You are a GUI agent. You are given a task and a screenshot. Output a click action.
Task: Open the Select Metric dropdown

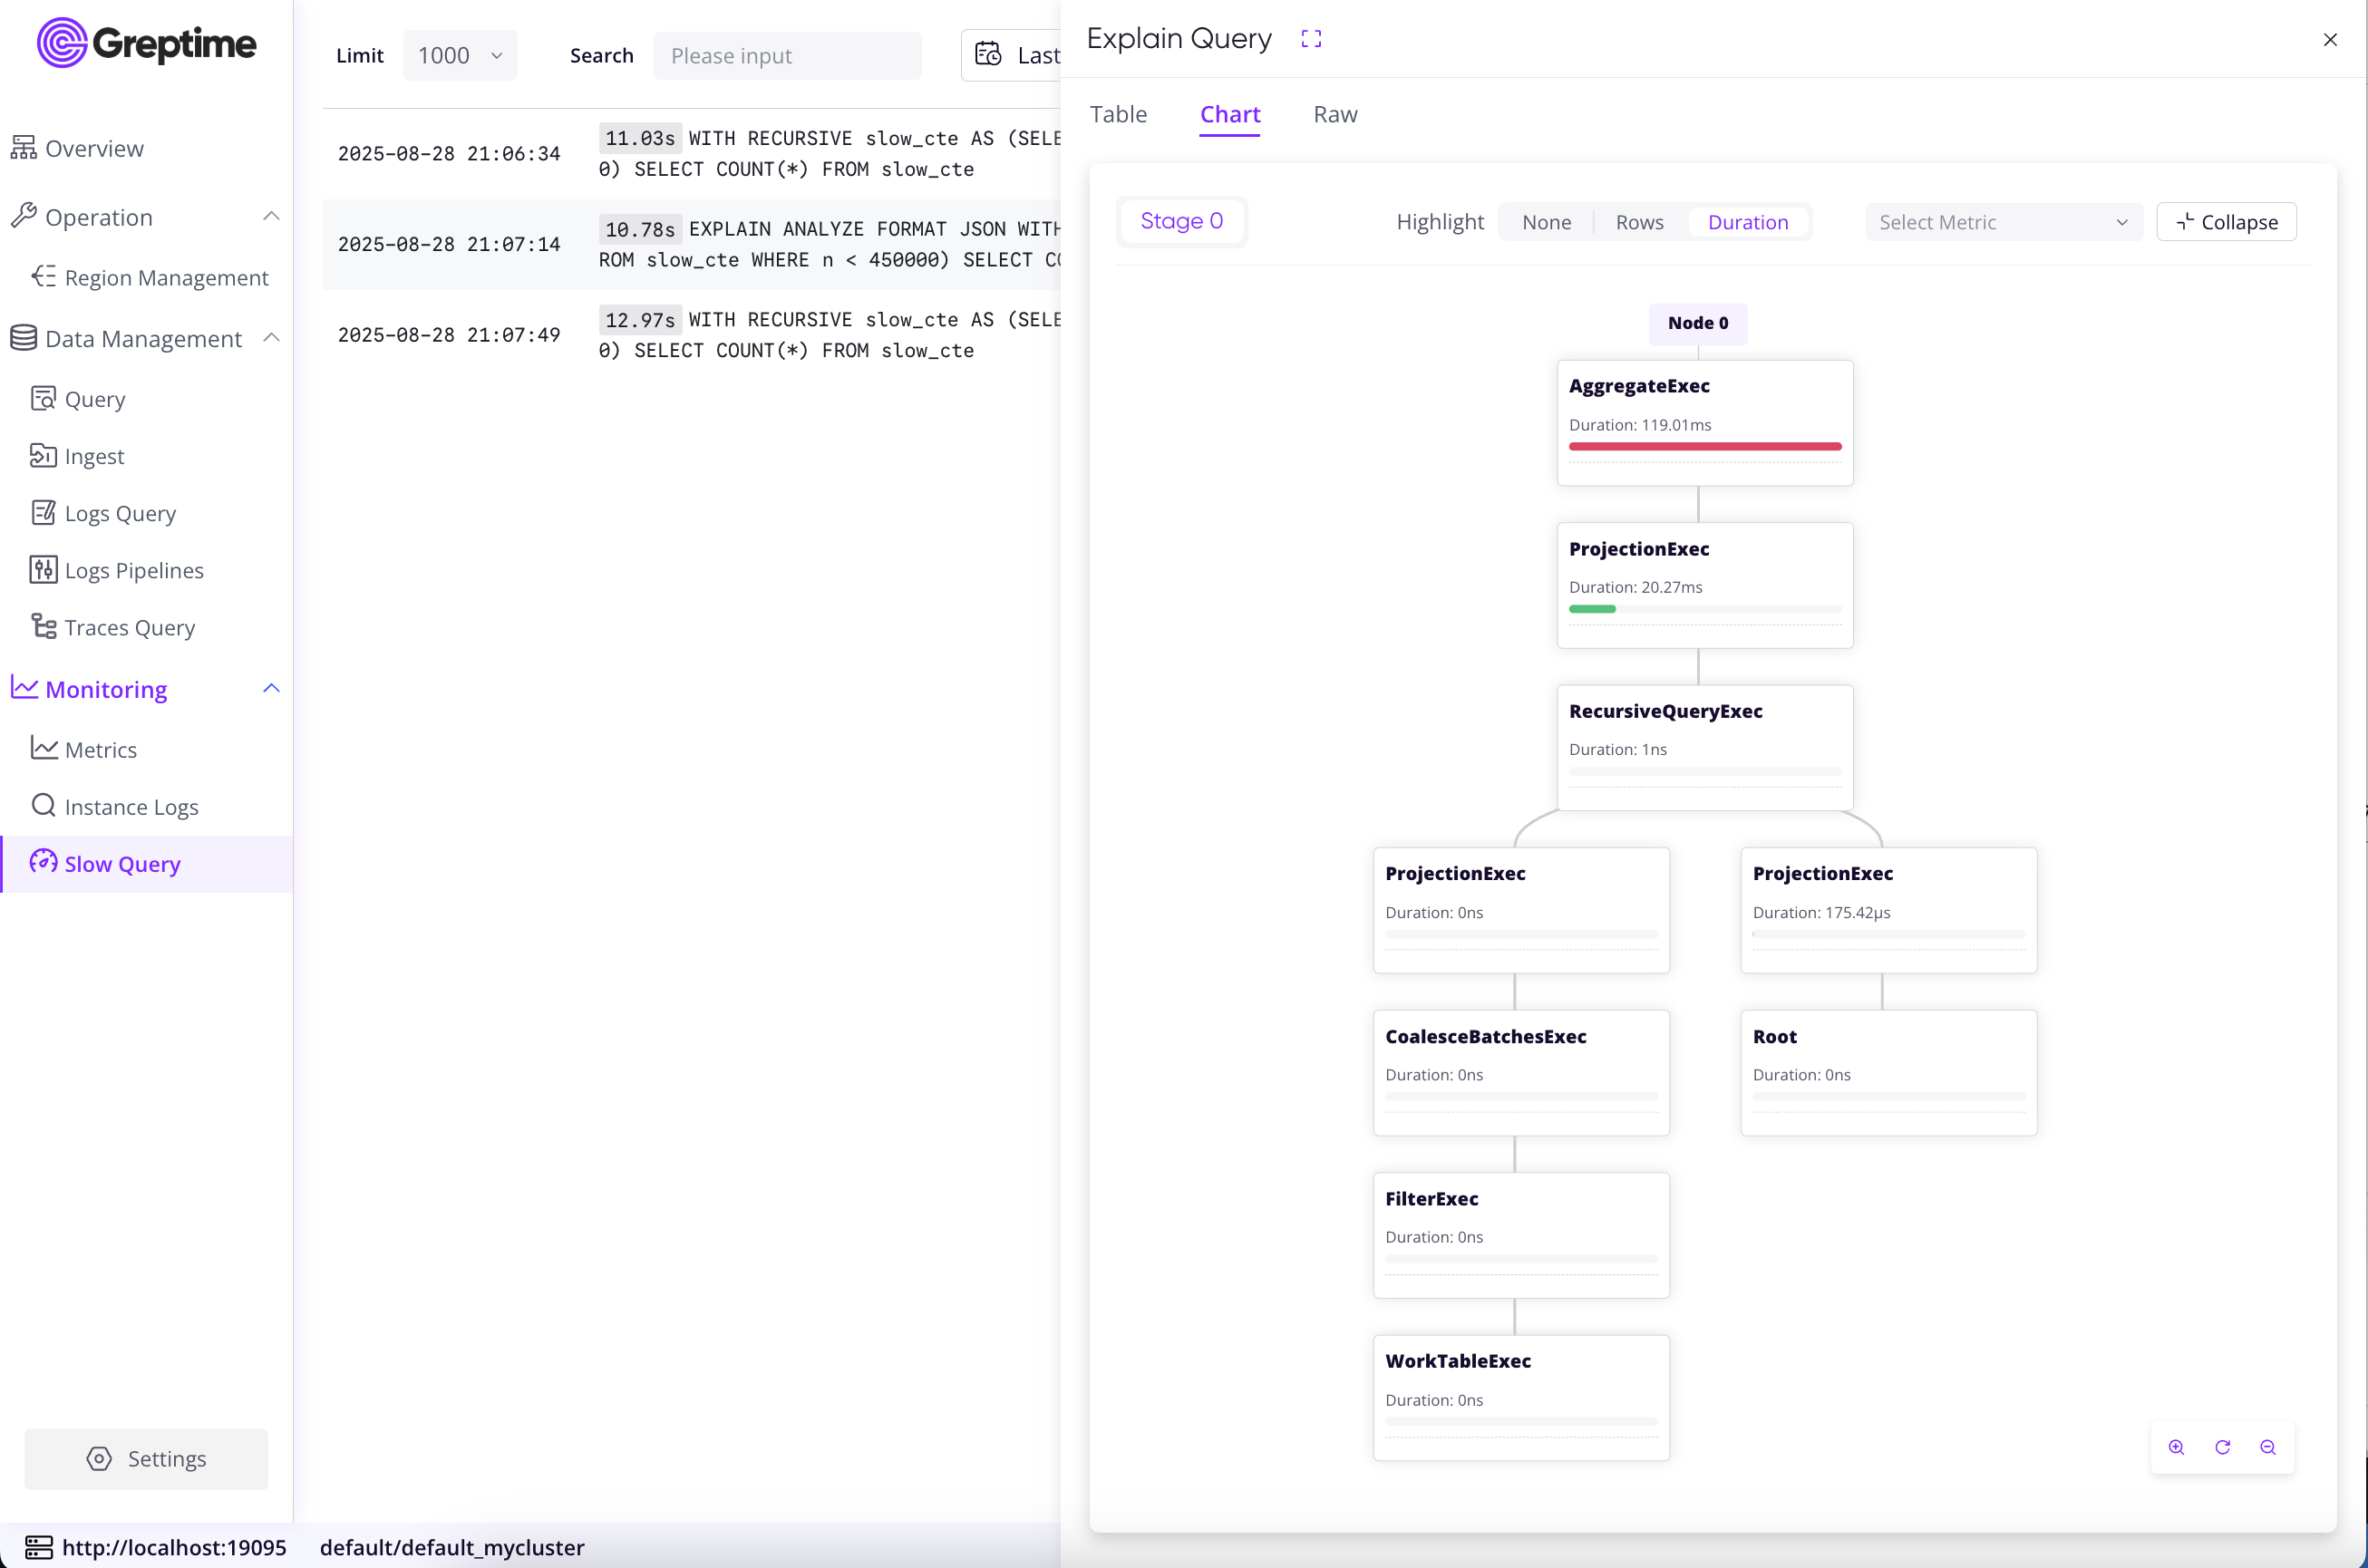point(2003,222)
